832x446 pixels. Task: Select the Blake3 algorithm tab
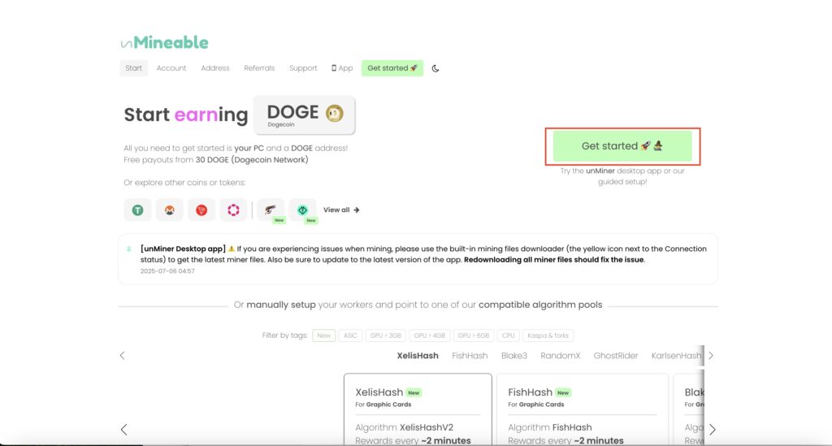coord(514,356)
